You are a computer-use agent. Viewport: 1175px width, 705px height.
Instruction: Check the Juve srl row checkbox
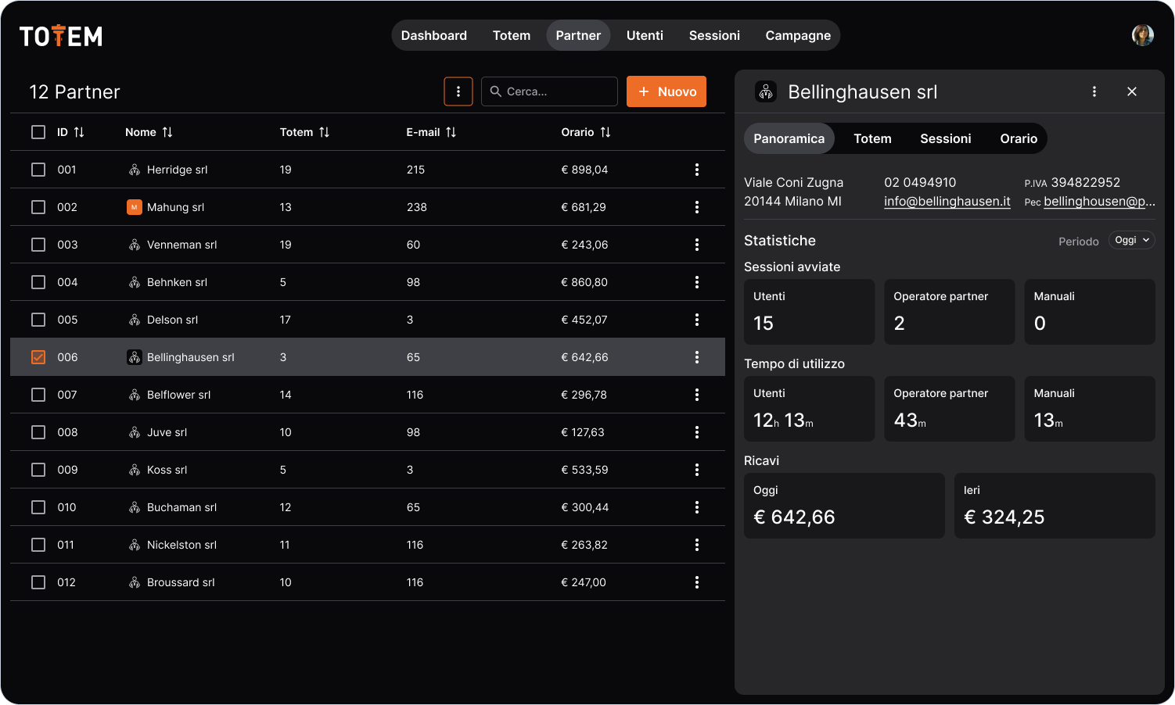click(x=38, y=432)
